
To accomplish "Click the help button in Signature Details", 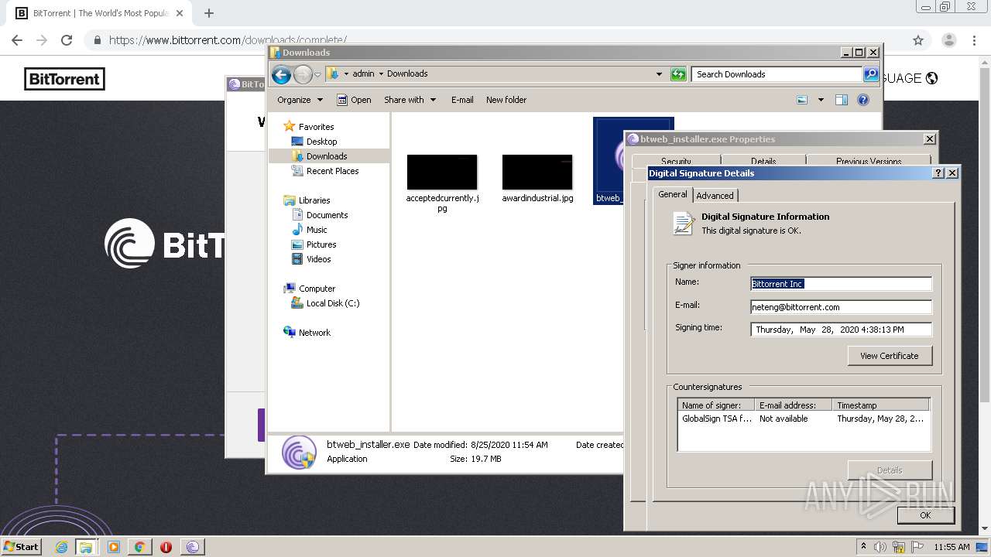I will [939, 173].
